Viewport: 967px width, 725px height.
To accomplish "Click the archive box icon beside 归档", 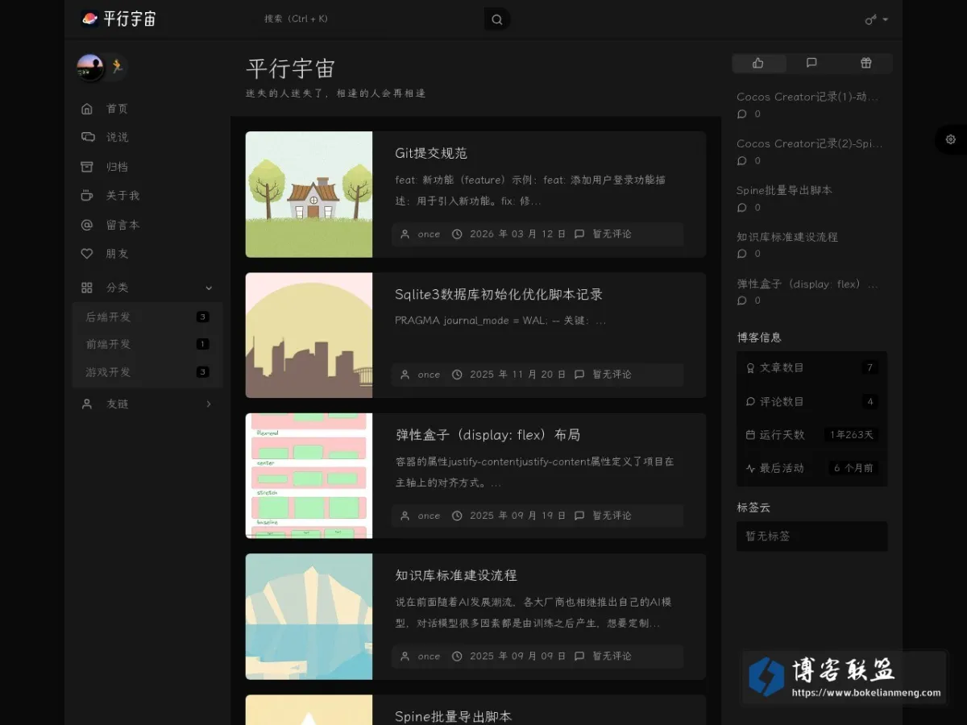I will coord(87,167).
